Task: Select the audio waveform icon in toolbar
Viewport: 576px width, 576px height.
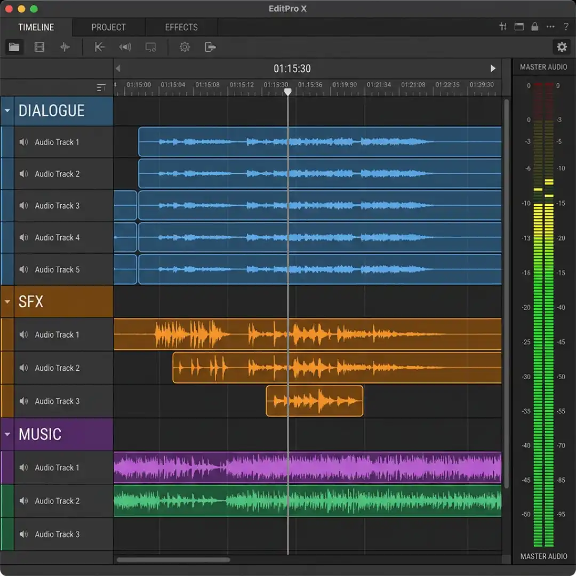Action: 65,47
